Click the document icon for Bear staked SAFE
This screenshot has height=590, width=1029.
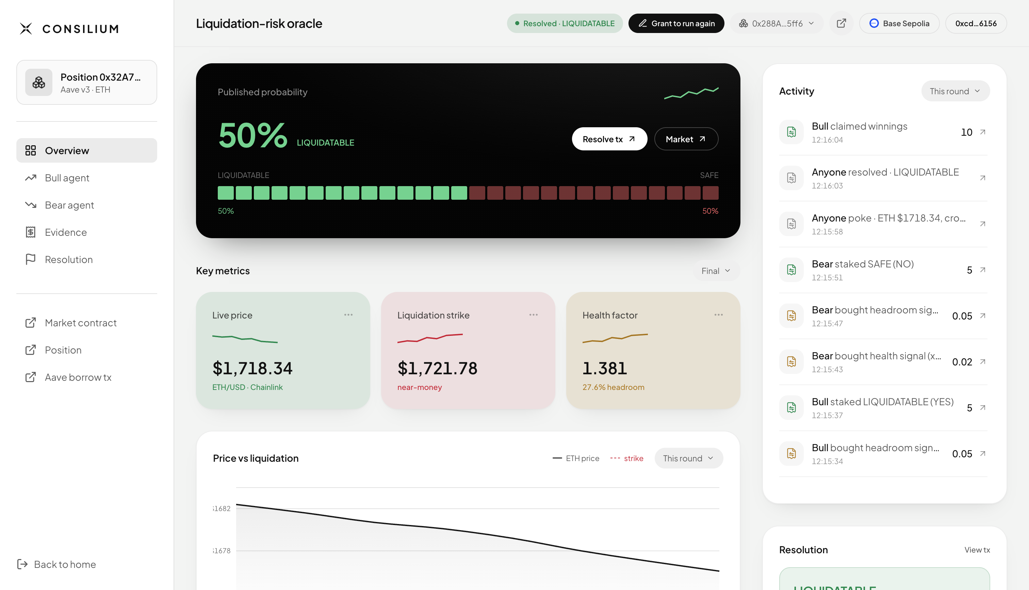(x=791, y=269)
